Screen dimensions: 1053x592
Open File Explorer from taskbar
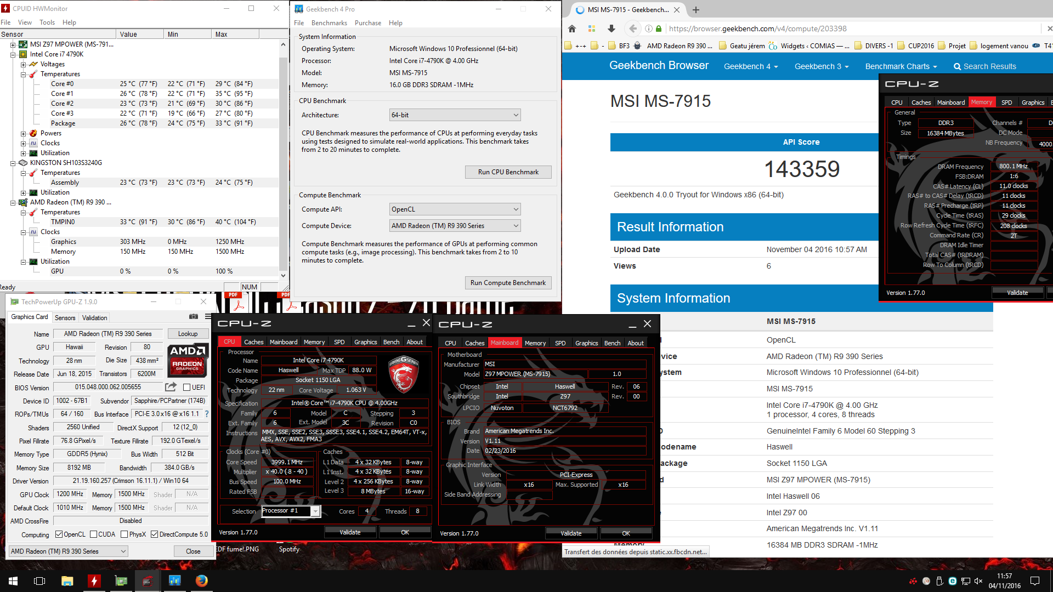(x=67, y=580)
